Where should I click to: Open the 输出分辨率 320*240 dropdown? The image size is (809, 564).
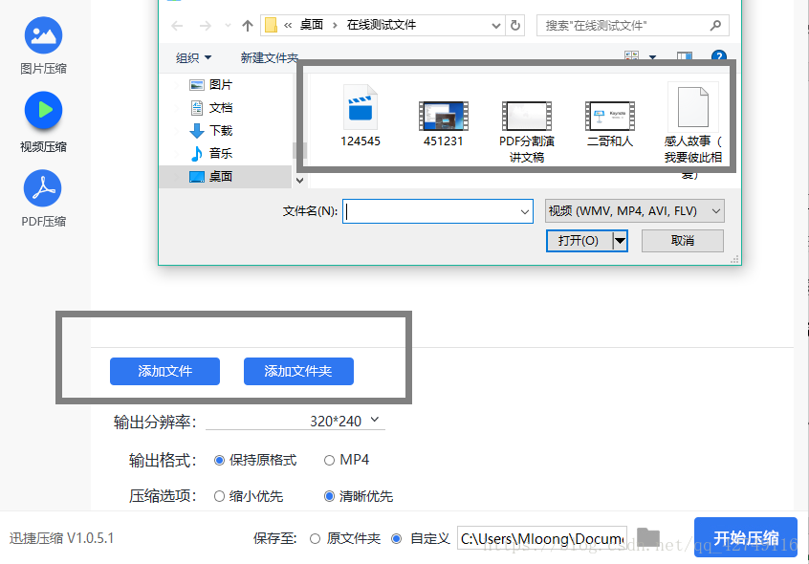tap(295, 421)
